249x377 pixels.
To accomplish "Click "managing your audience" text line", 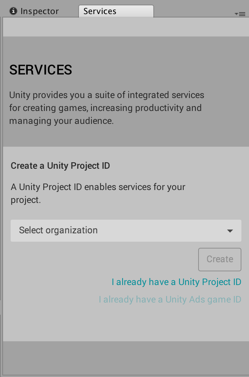I will 61,121.
